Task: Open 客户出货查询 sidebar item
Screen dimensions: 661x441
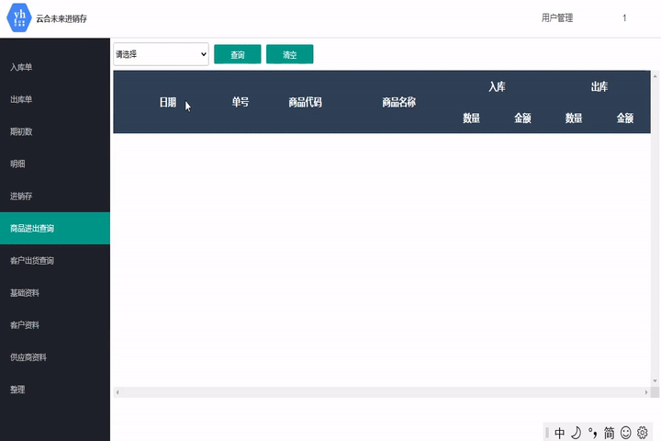Action: tap(32, 261)
